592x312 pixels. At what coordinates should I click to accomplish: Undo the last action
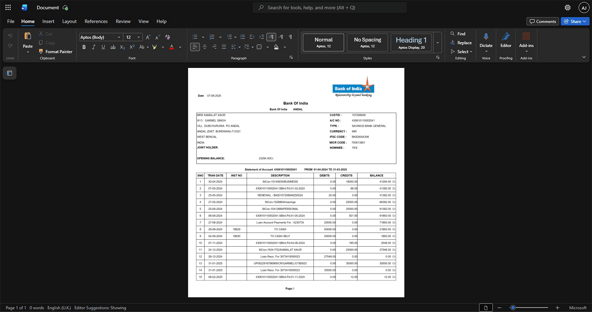coord(10,36)
